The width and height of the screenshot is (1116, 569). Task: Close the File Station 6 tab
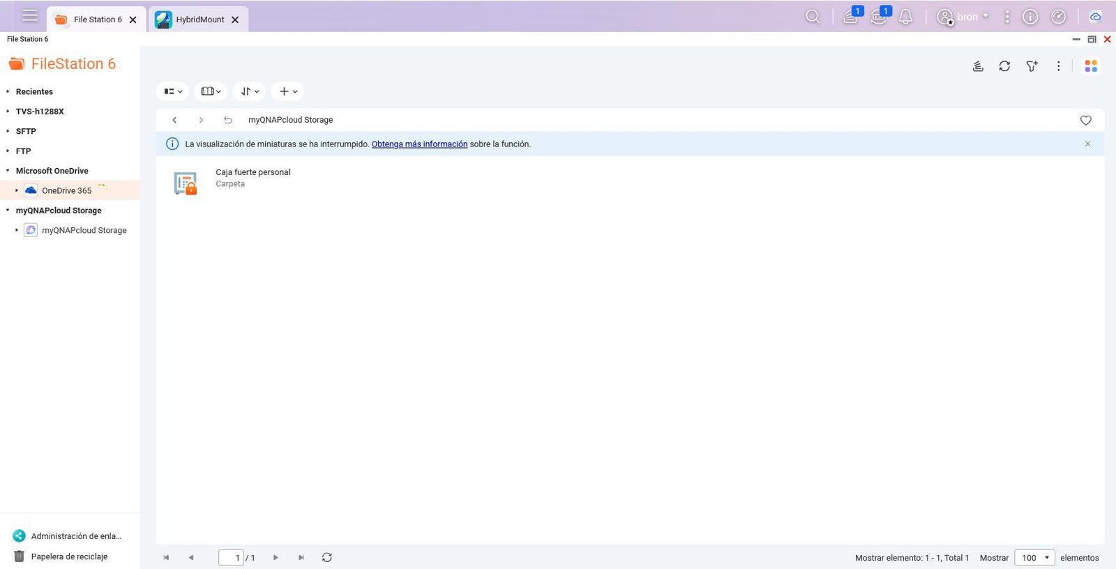point(133,20)
